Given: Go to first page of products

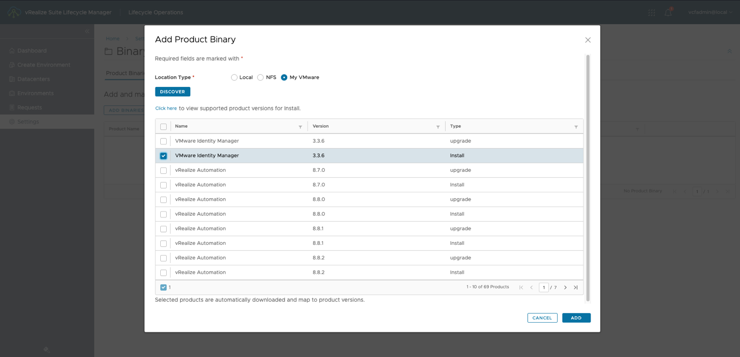Looking at the screenshot, I should [521, 287].
